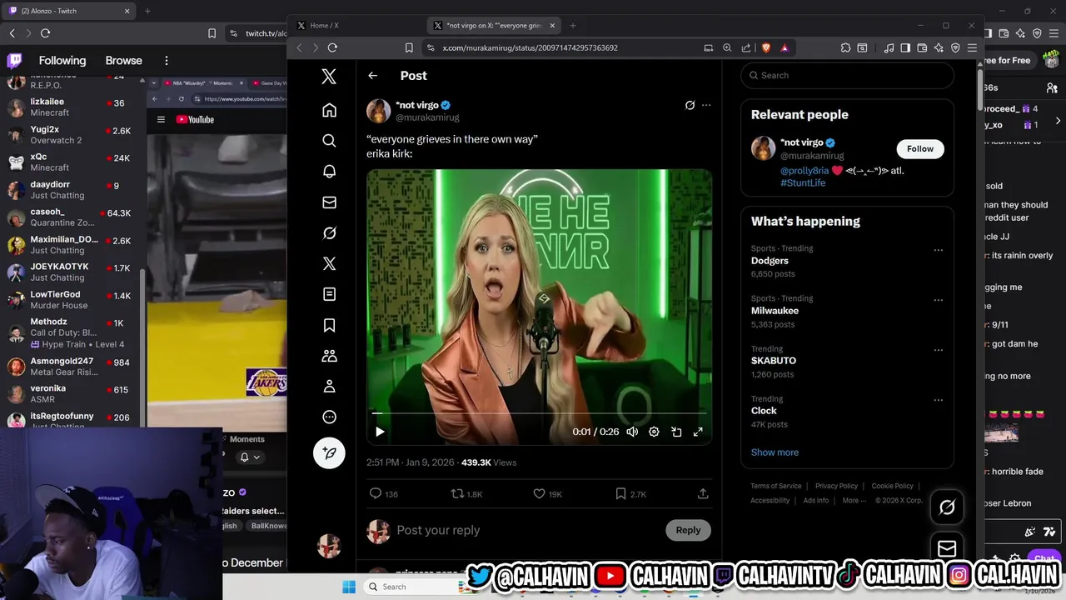The image size is (1066, 600).
Task: Open Messages envelope in X sidebar
Action: click(329, 202)
